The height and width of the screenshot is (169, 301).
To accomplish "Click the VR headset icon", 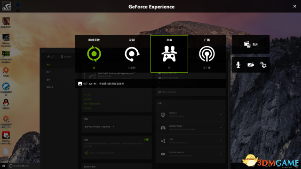I will (163, 154).
